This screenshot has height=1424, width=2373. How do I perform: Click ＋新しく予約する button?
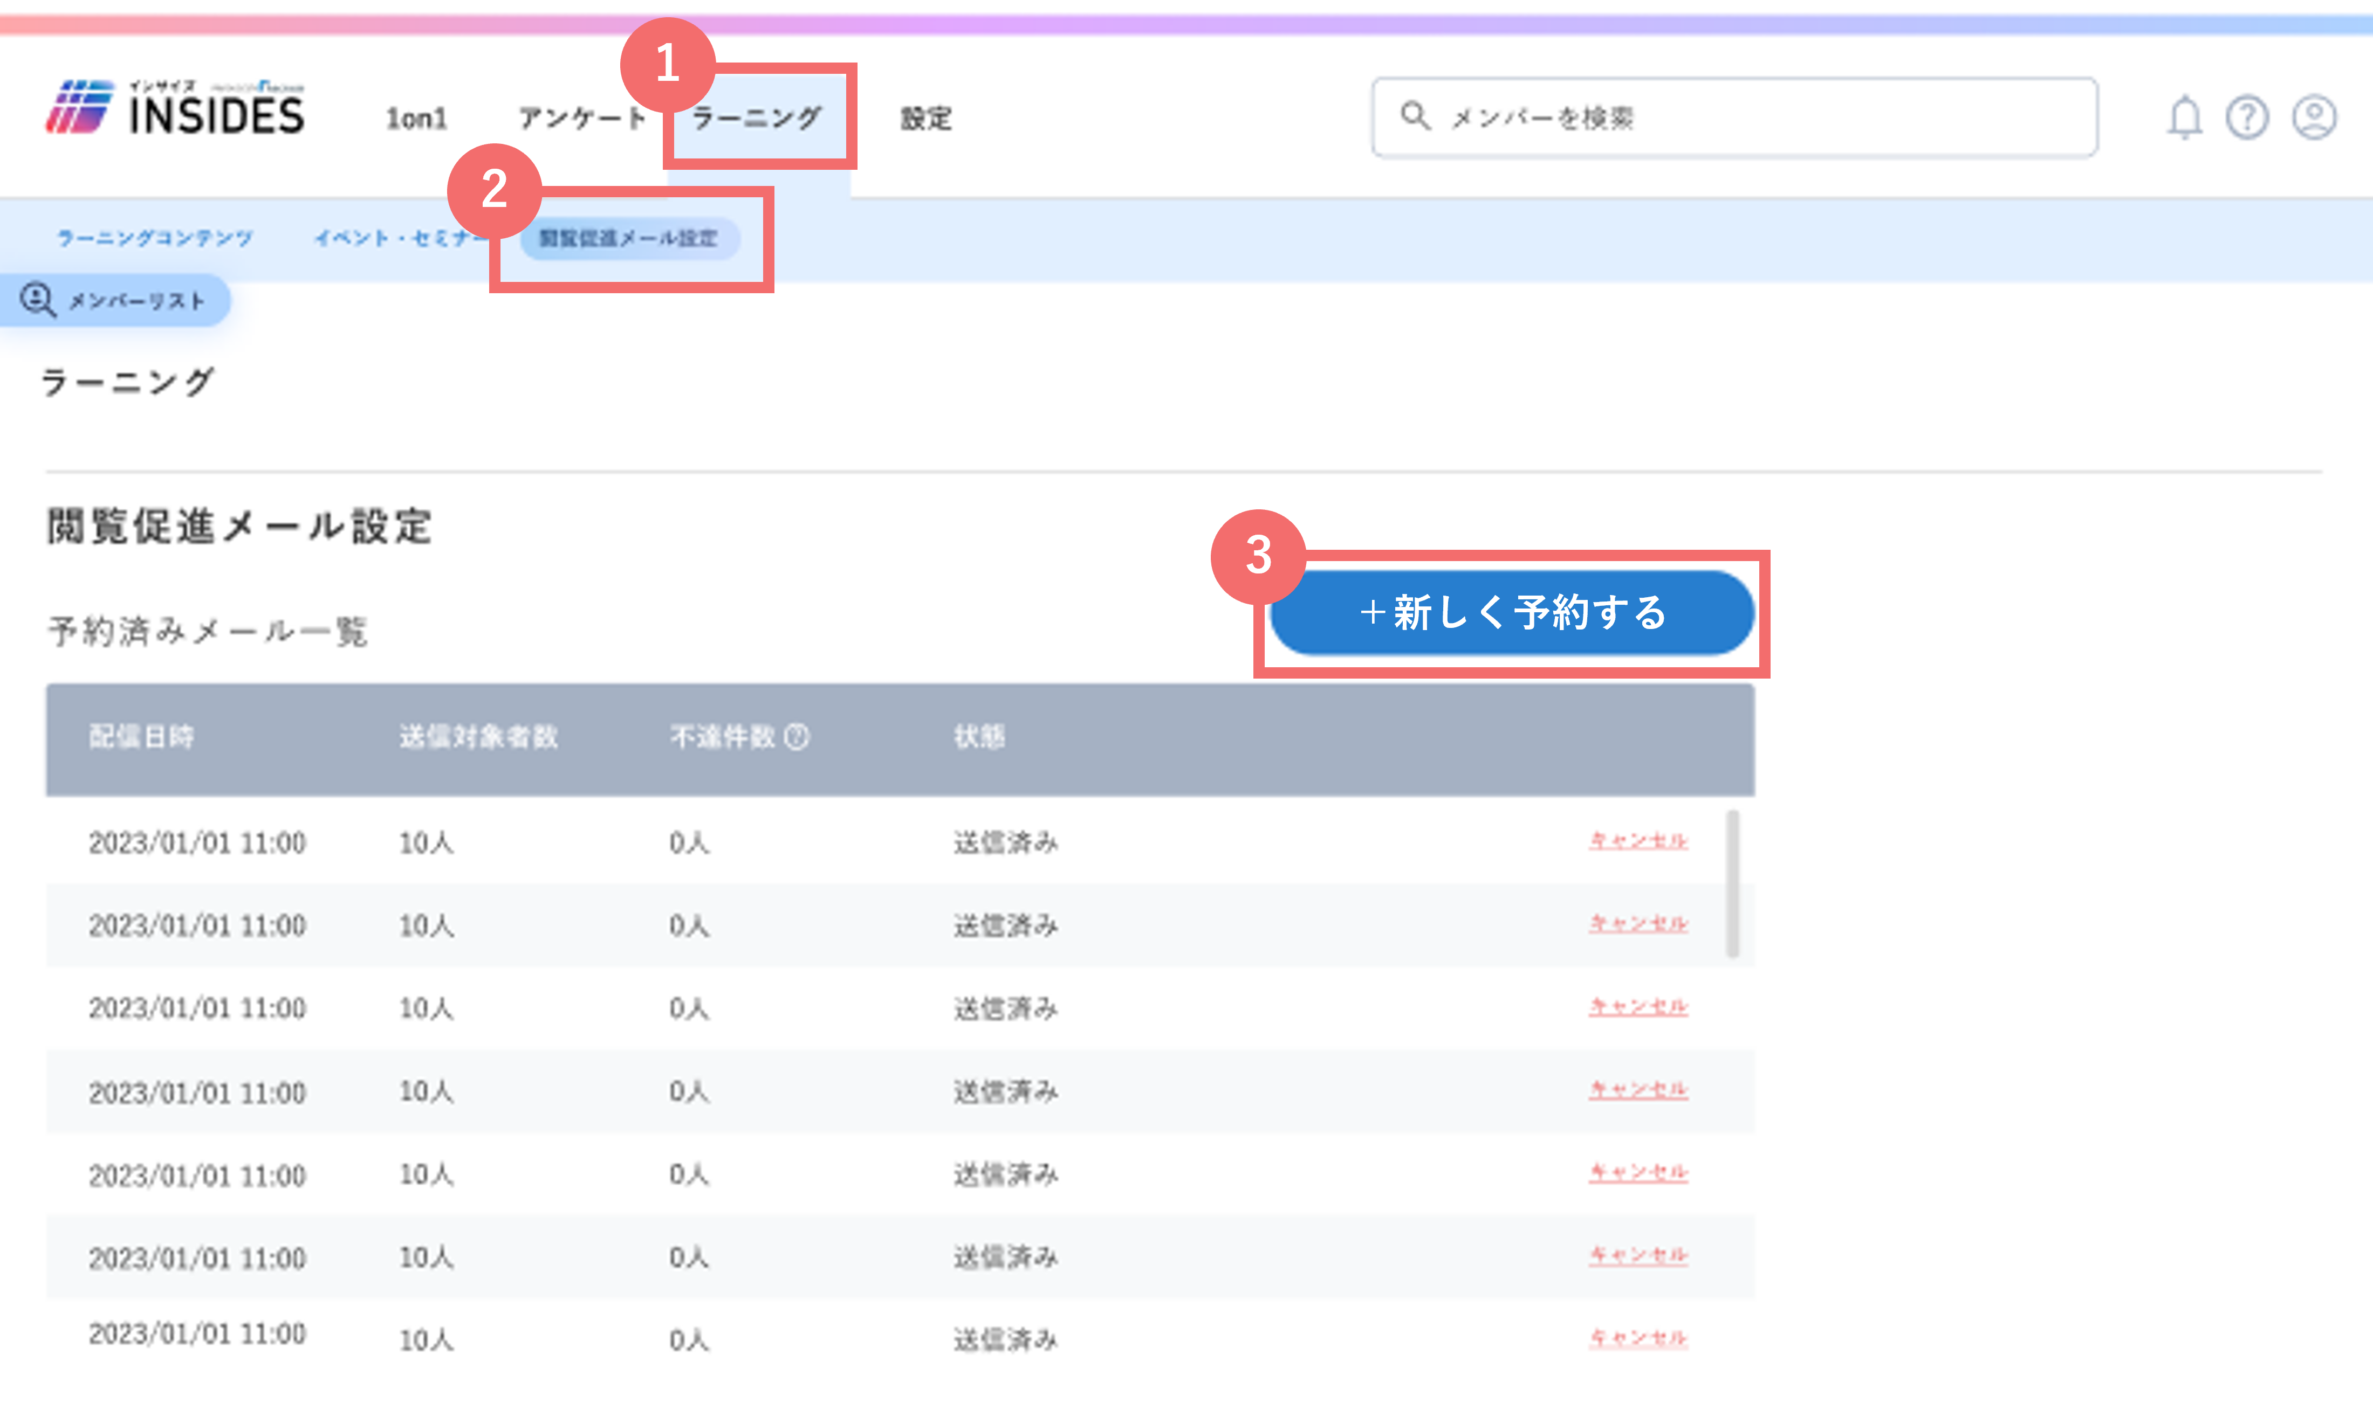[1512, 613]
